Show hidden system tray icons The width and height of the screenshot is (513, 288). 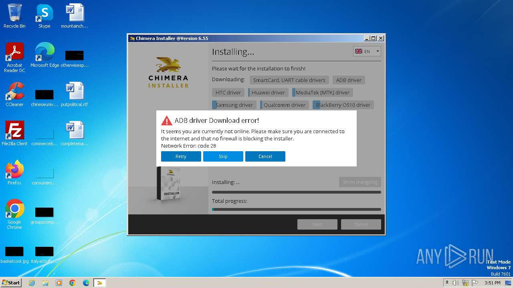(x=447, y=283)
